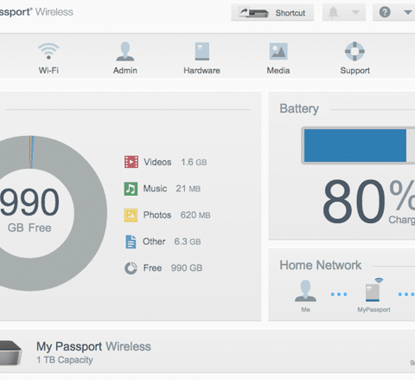This screenshot has height=380, width=415.
Task: Click the 'Me' label under the user icon
Action: click(x=305, y=310)
